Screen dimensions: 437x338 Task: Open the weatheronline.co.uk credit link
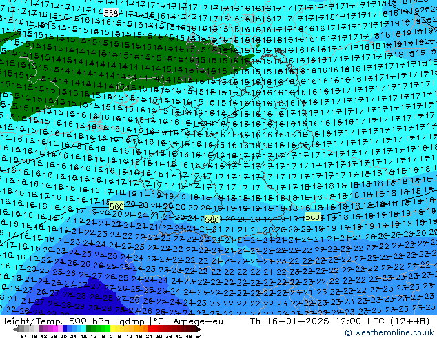pyautogui.click(x=389, y=332)
